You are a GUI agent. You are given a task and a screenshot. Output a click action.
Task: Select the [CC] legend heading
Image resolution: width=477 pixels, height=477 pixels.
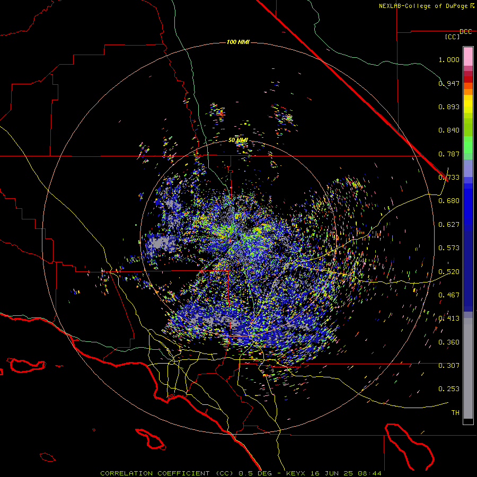pos(453,37)
